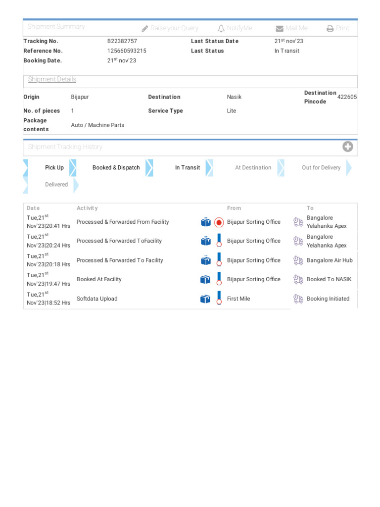The height and width of the screenshot is (507, 380).
Task: Click the Print printer icon
Action: (x=330, y=29)
